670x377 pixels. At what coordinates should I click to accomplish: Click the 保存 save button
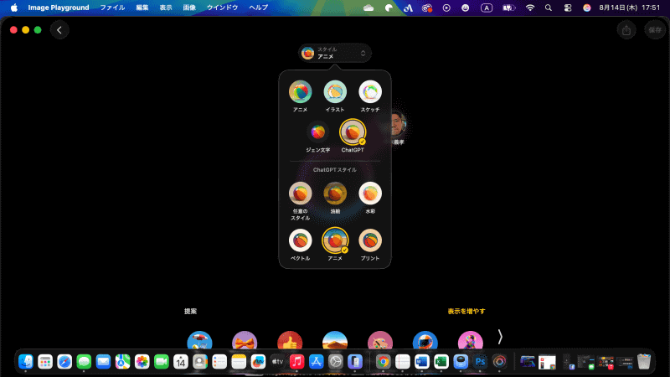pyautogui.click(x=655, y=30)
